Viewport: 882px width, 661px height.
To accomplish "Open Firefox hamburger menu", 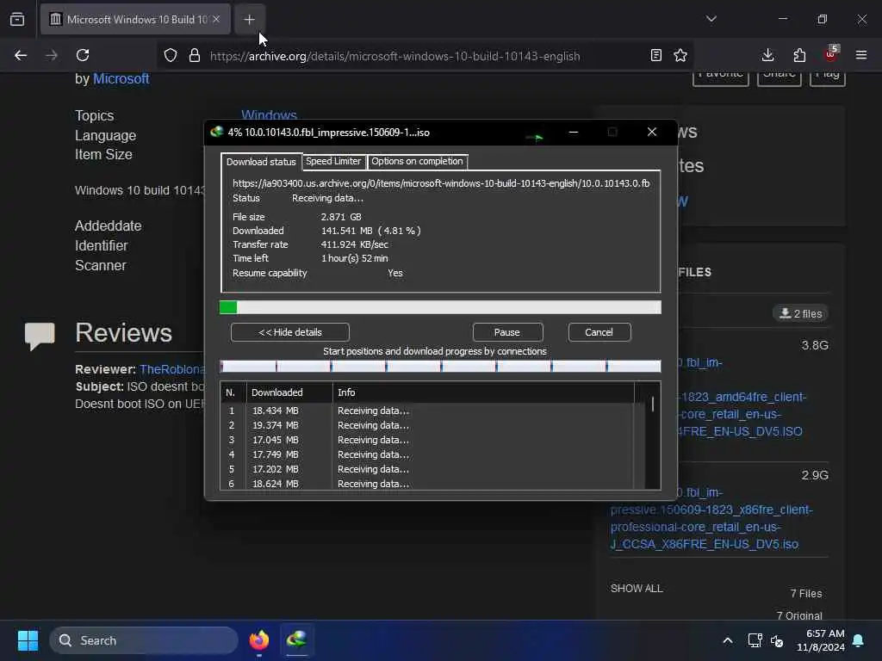I will tap(861, 55).
